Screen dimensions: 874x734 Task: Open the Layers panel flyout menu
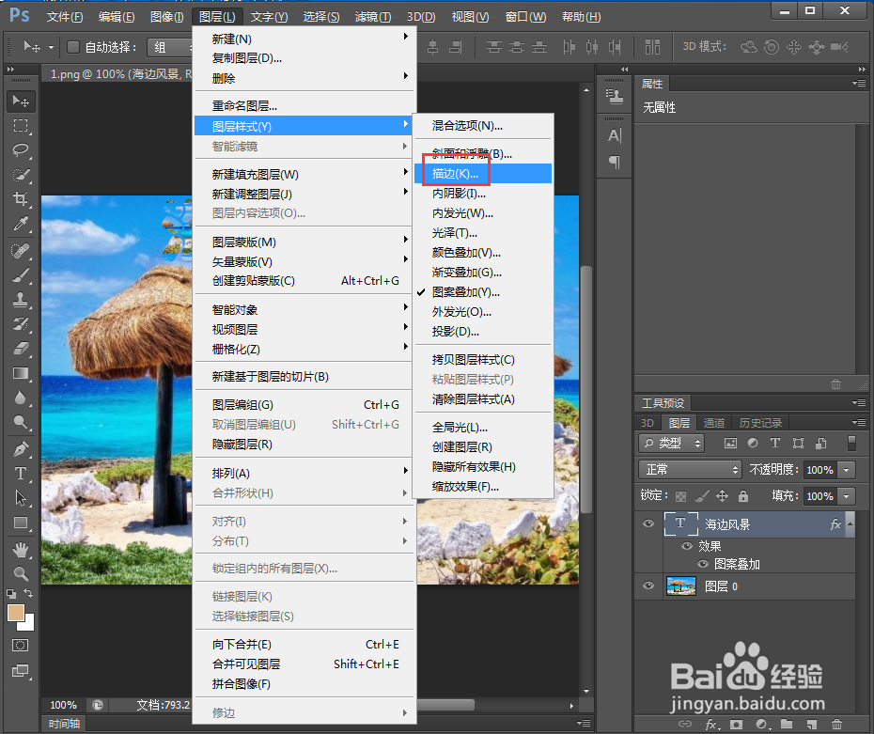click(859, 422)
